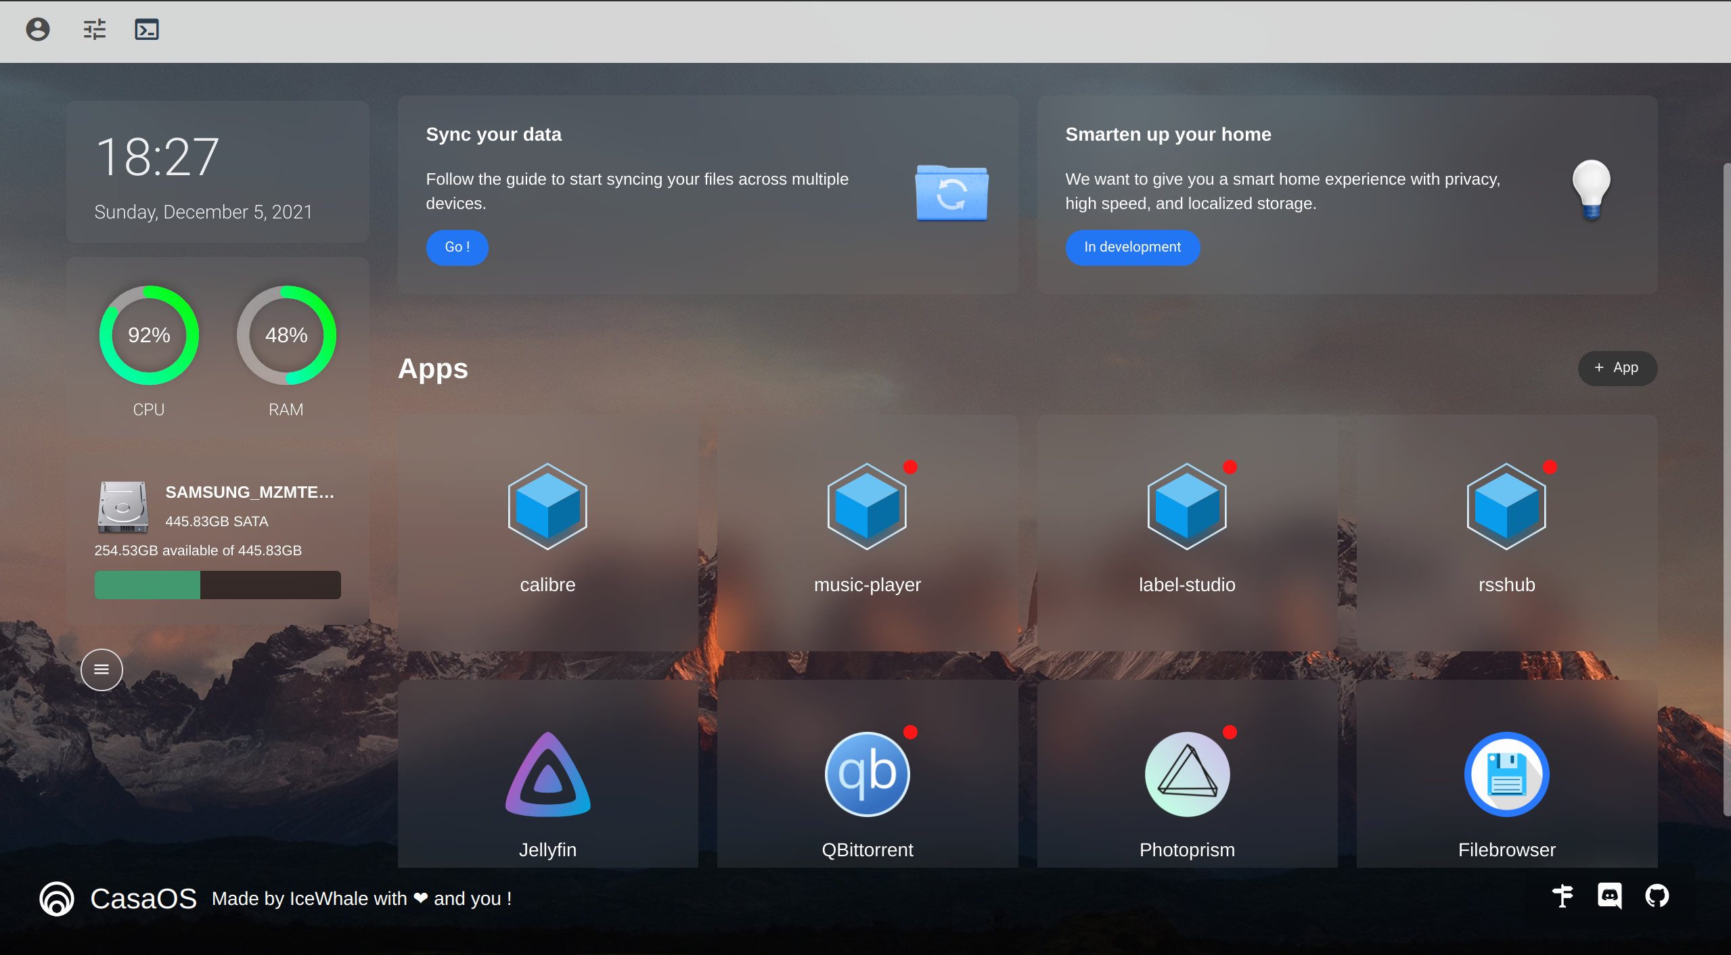Click the sync folder icon
This screenshot has width=1731, height=955.
[x=951, y=193]
